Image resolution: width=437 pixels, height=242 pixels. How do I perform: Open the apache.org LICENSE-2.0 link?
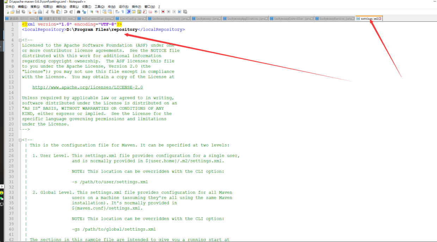pyautogui.click(x=88, y=87)
